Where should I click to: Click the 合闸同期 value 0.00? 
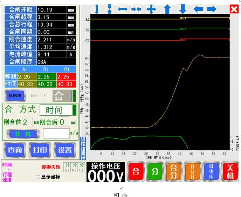pos(51,32)
